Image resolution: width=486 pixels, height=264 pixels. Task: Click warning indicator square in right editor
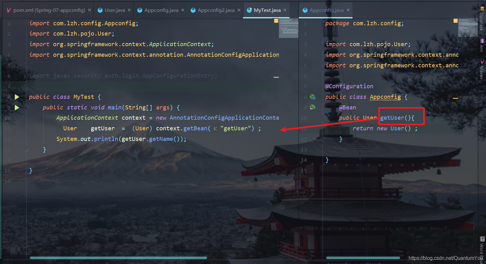455,21
